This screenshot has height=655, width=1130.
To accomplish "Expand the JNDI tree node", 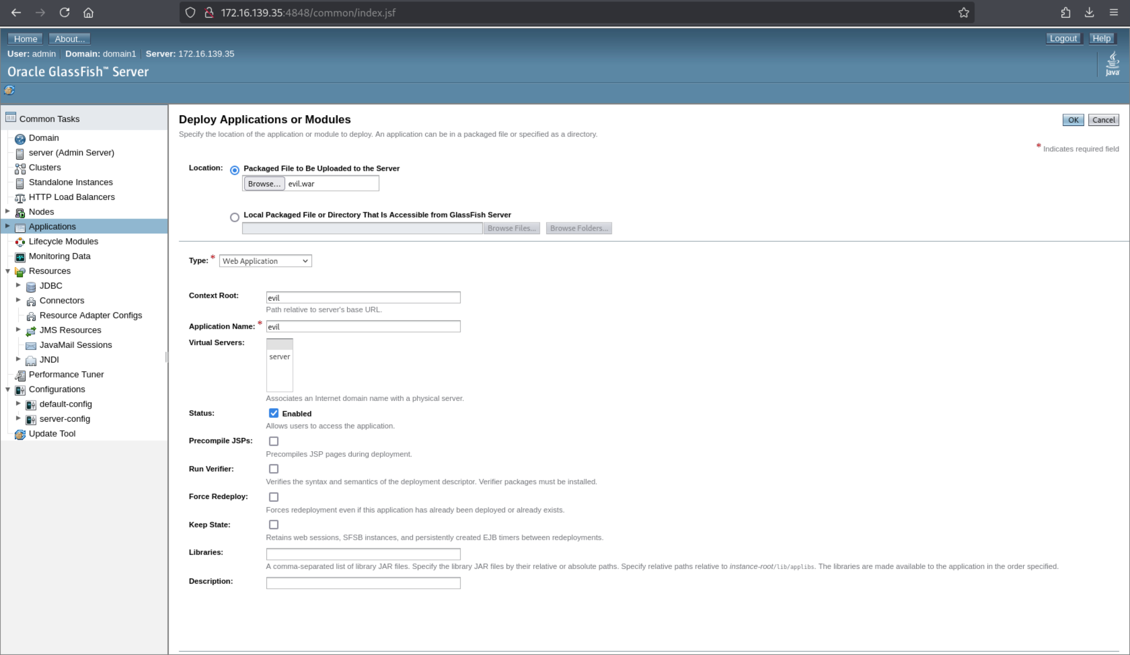I will [x=18, y=358].
